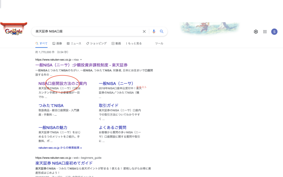This screenshot has height=177, width=283.
Task: Open the 取引ガイド sitelink
Action: [x=109, y=105]
